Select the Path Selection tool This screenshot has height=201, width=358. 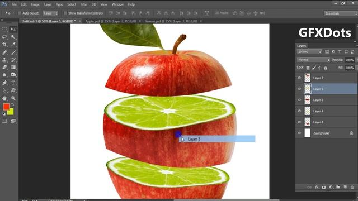(4, 90)
